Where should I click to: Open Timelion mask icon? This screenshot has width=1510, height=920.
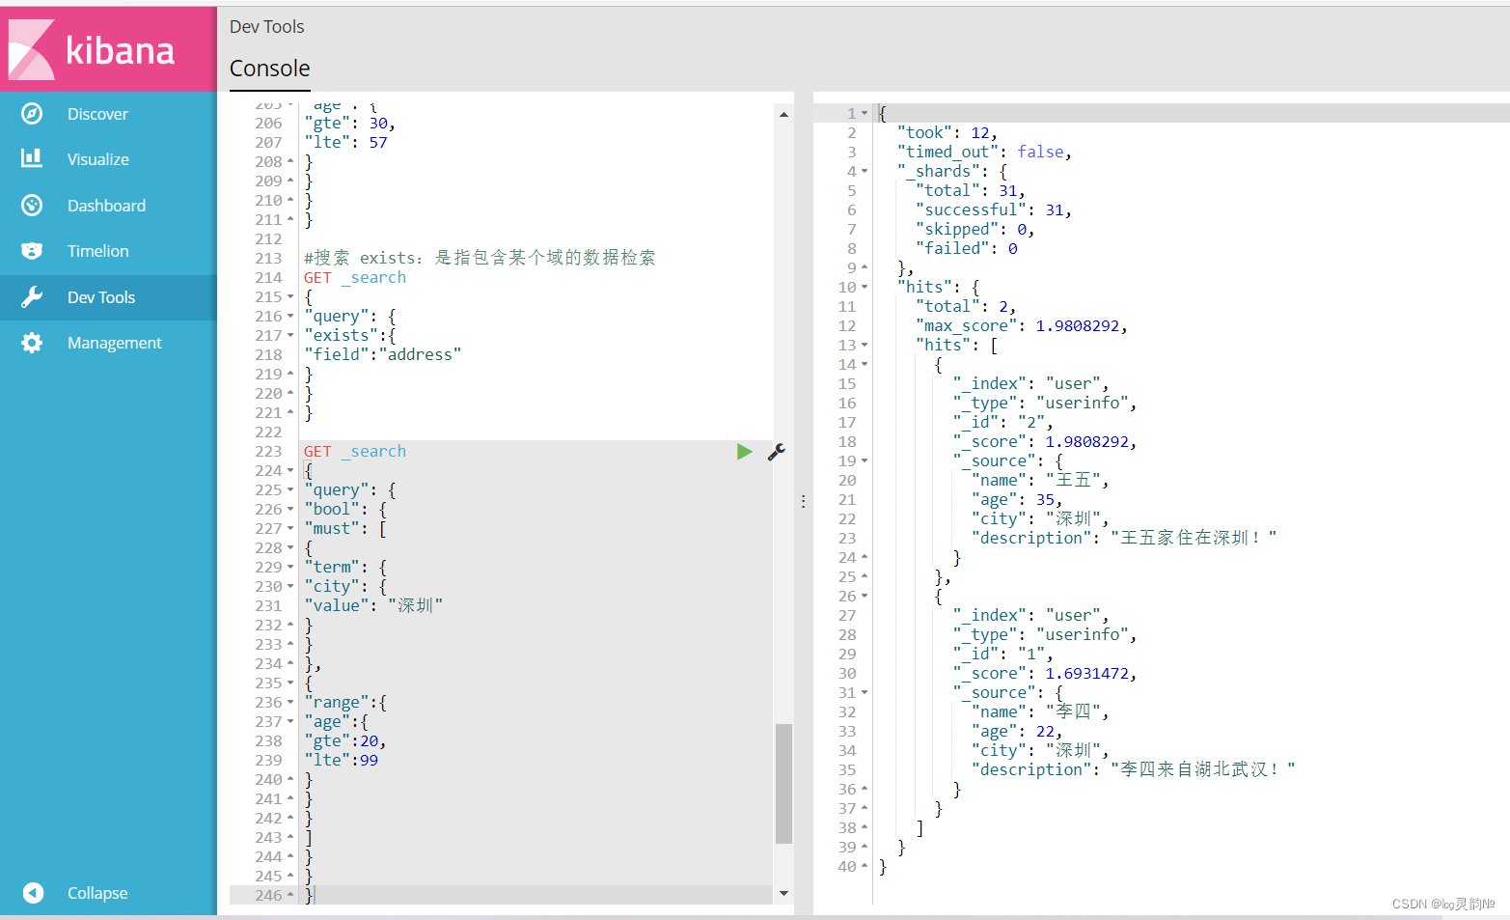coord(32,251)
